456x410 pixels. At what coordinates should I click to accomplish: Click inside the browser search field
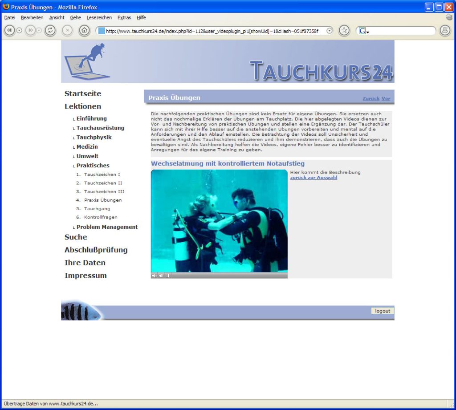401,31
